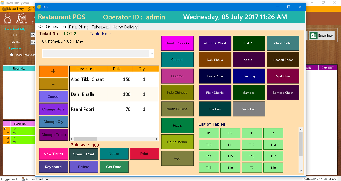Screen dimensions: 341x181
Task: Click the minus quantity button
Action: pyautogui.click(x=54, y=84)
